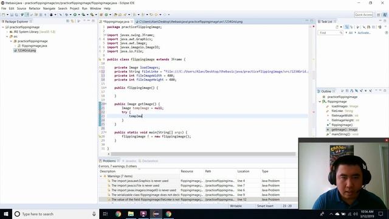Image resolution: width=389 pixels, height=219 pixels.
Task: Collapse All in Package Explorer toolbar
Action: (67, 21)
